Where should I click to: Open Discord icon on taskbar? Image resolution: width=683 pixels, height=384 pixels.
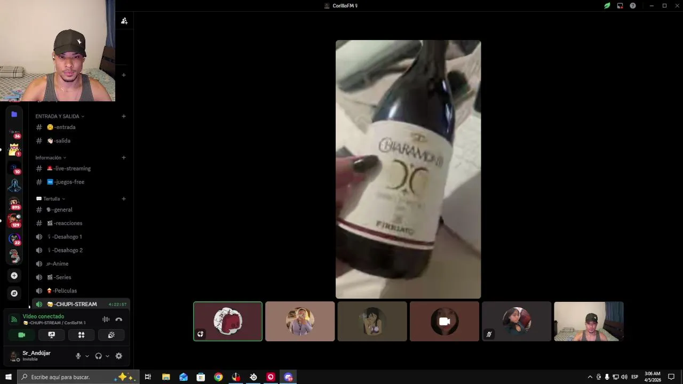pos(289,377)
